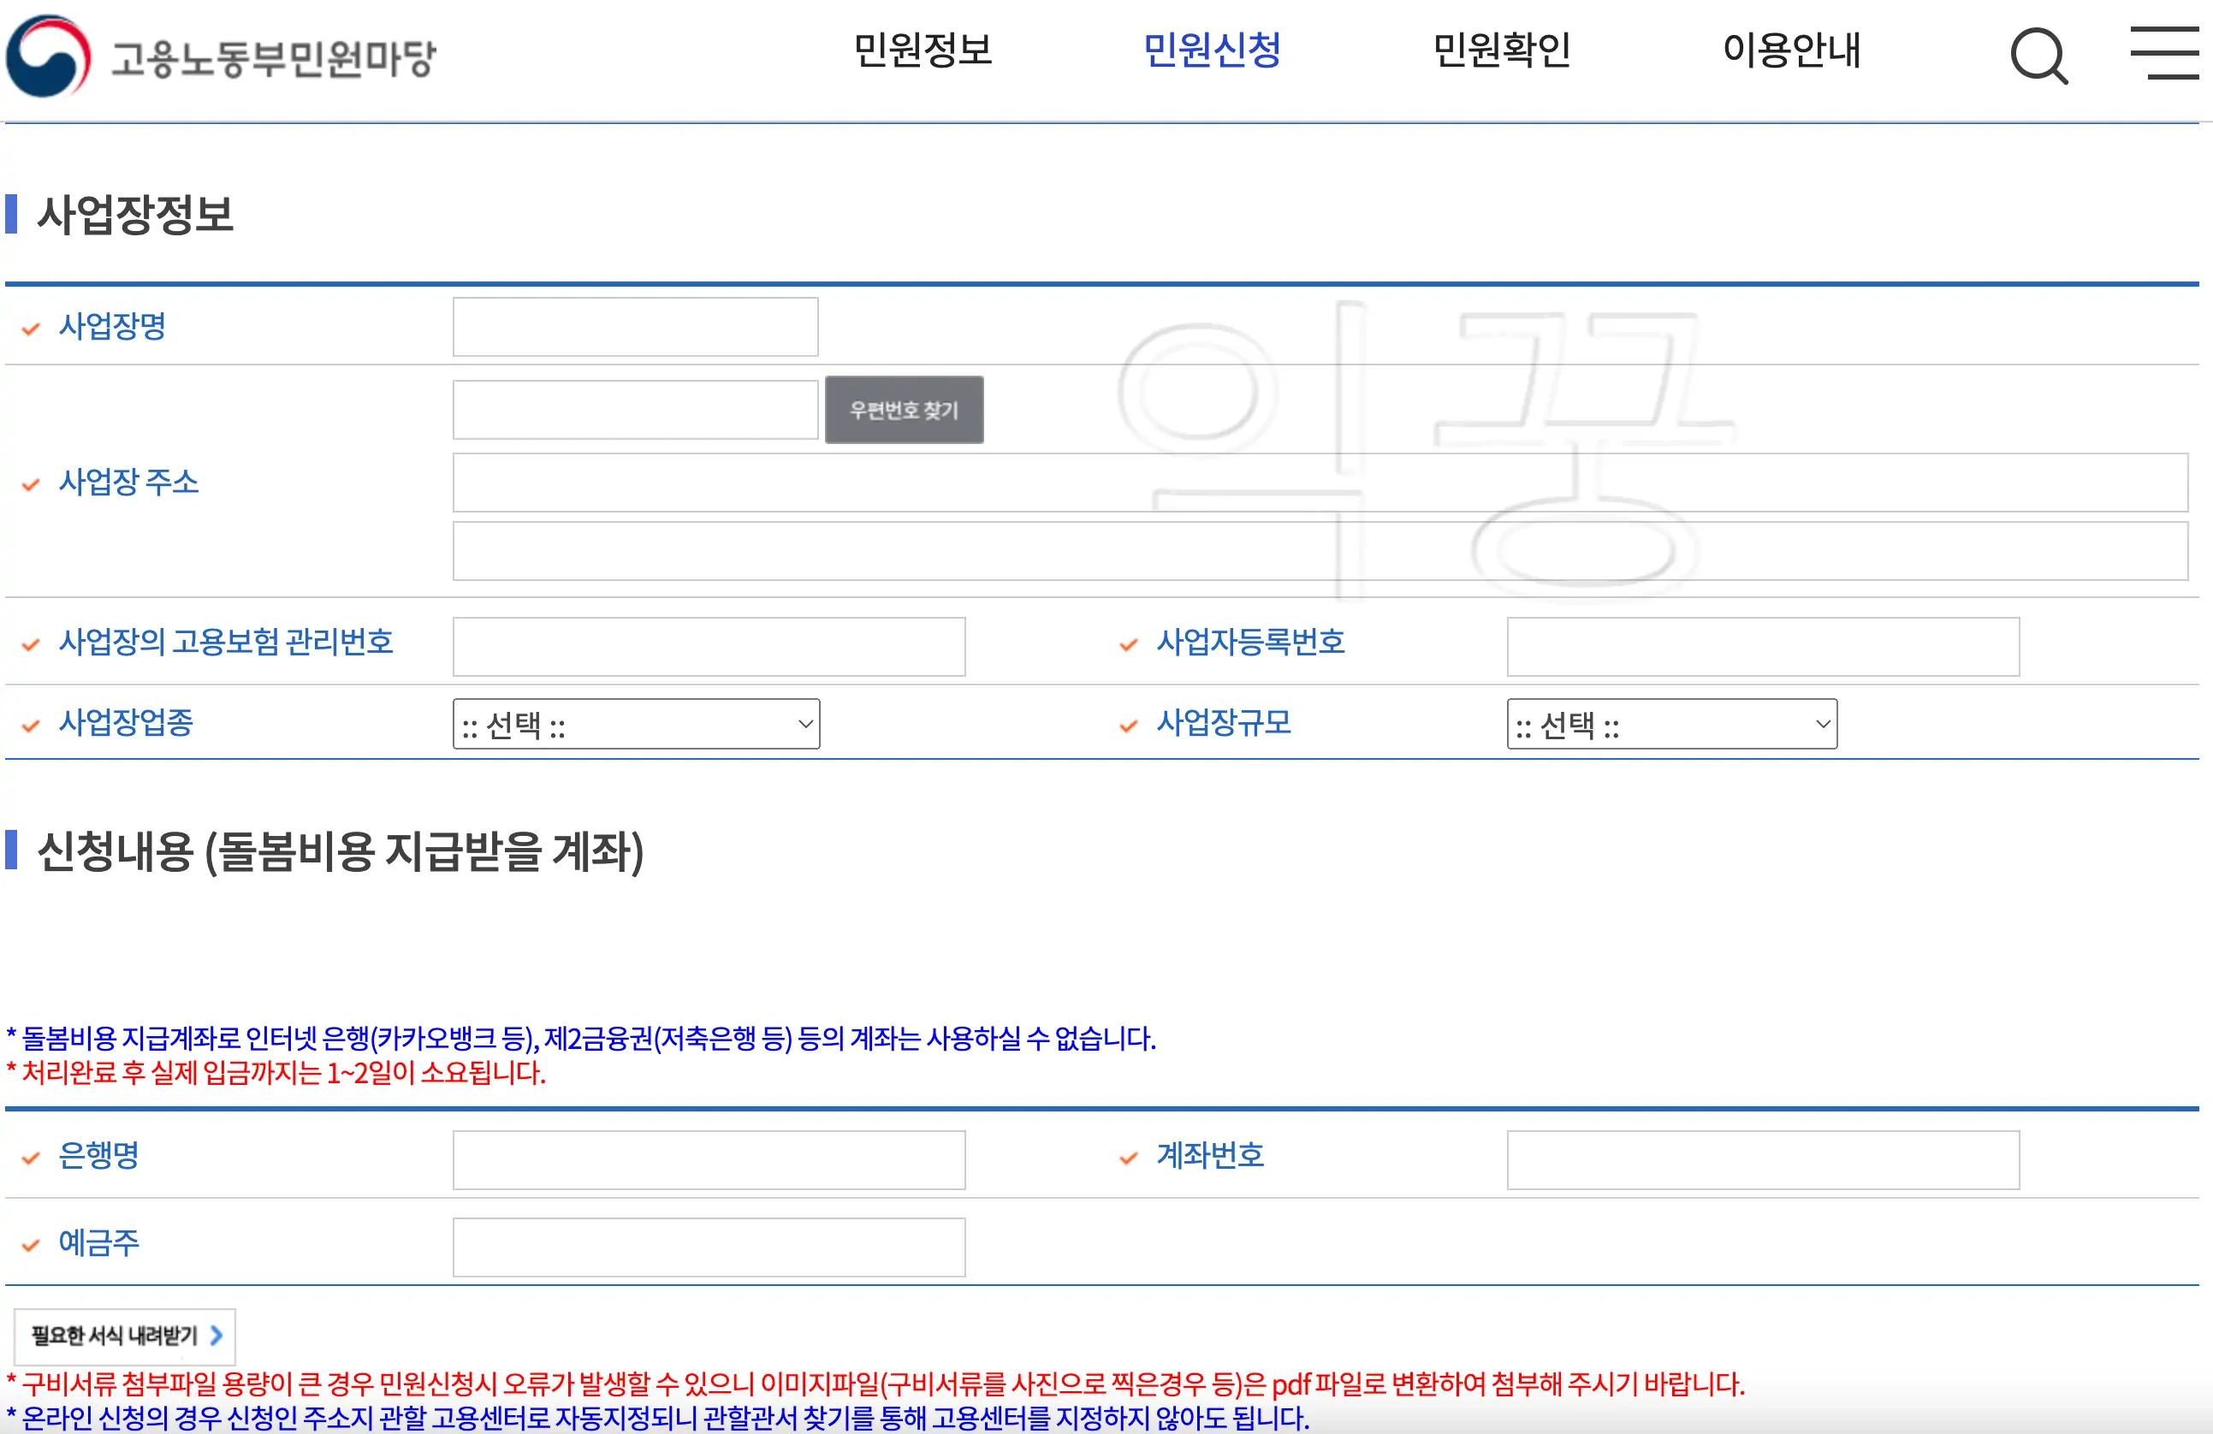Viewport: 2213px width, 1434px height.
Task: Click the checkmark icon beside 사업자등록번호
Action: pos(1128,643)
